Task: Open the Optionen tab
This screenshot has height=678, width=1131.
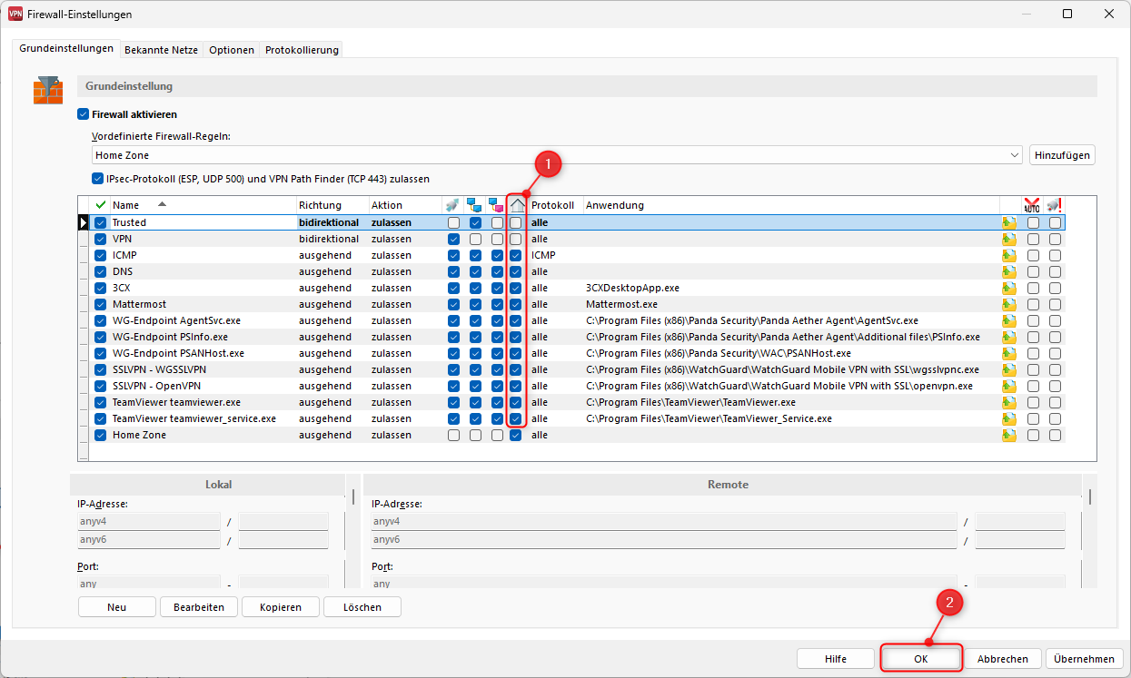Action: pyautogui.click(x=232, y=50)
